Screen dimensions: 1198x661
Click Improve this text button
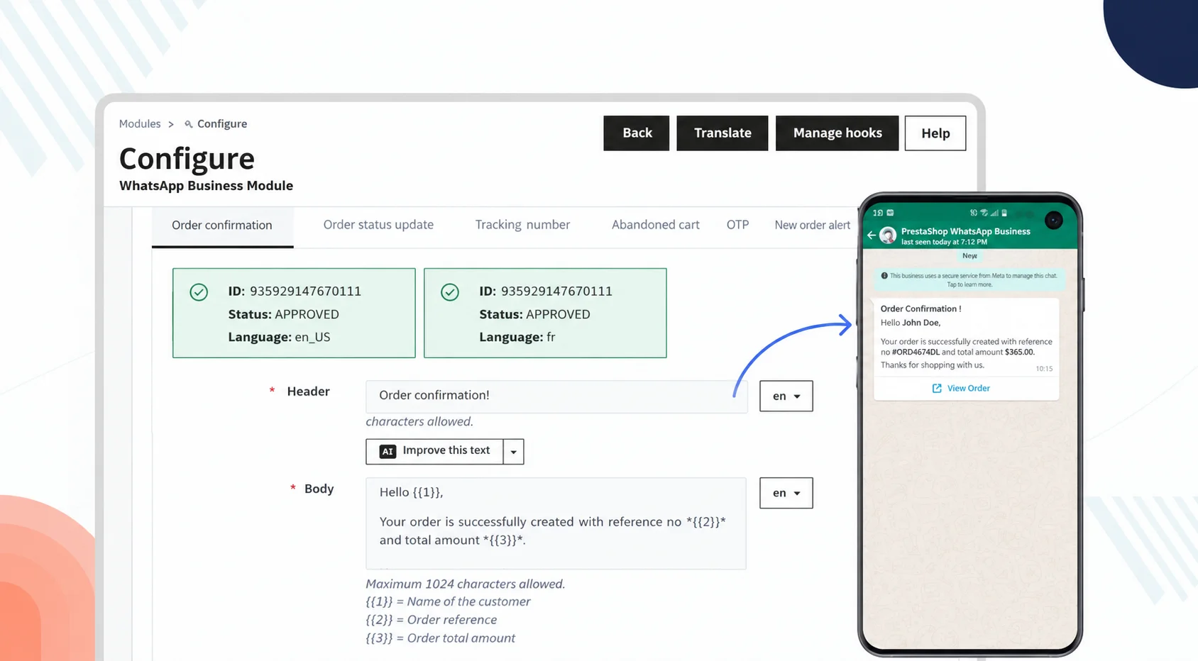[434, 451]
